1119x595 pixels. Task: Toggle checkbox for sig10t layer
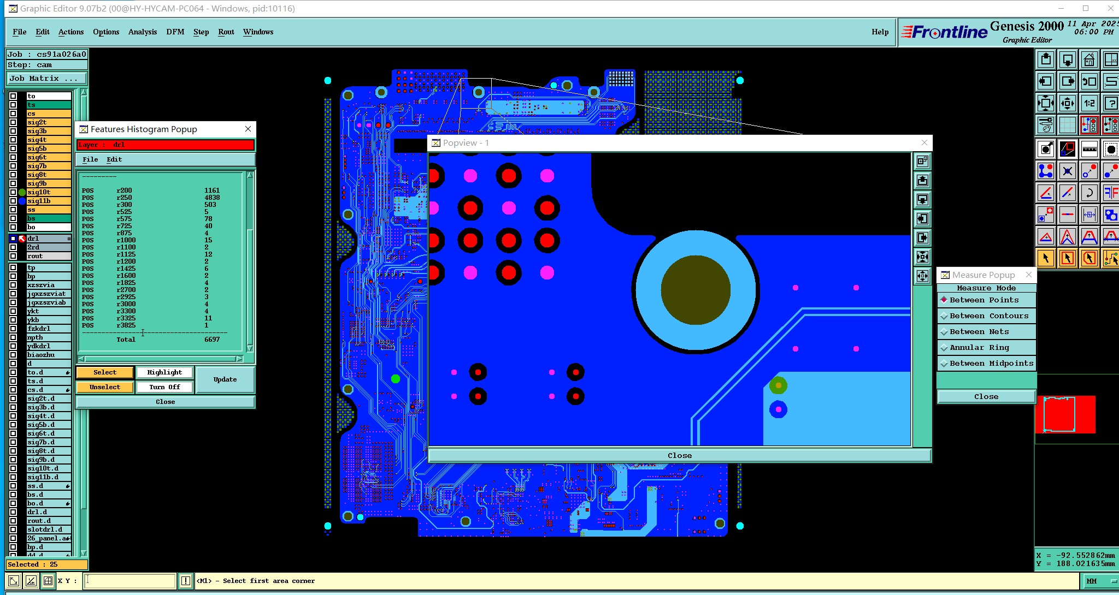[13, 192]
